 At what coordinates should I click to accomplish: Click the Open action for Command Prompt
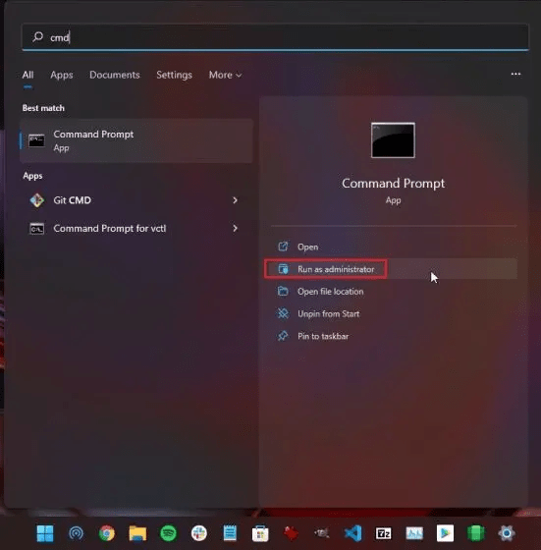394,247
